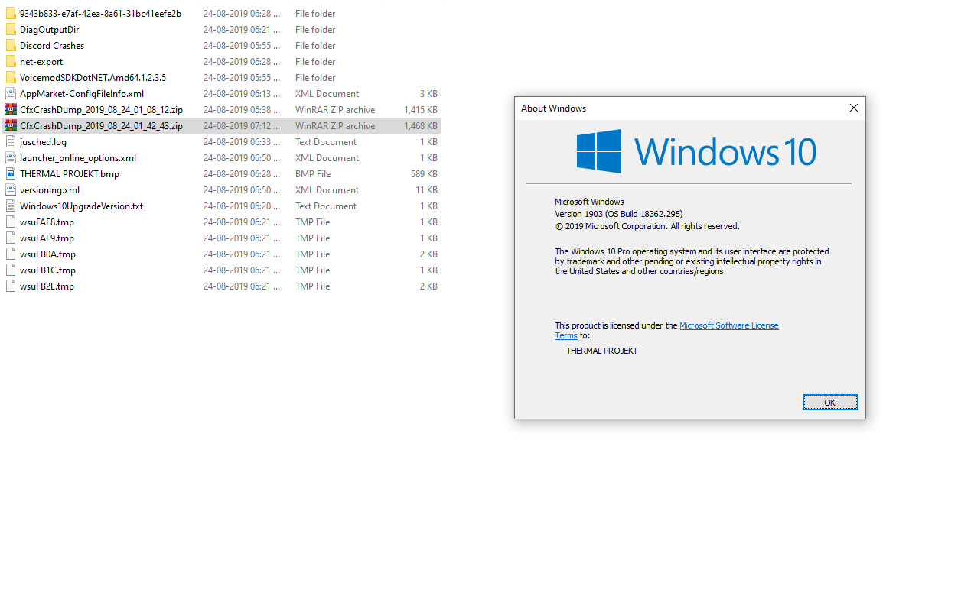The height and width of the screenshot is (602, 961).
Task: Click the Windows10UpgradeVersion.txt file name
Action: pyautogui.click(x=81, y=206)
